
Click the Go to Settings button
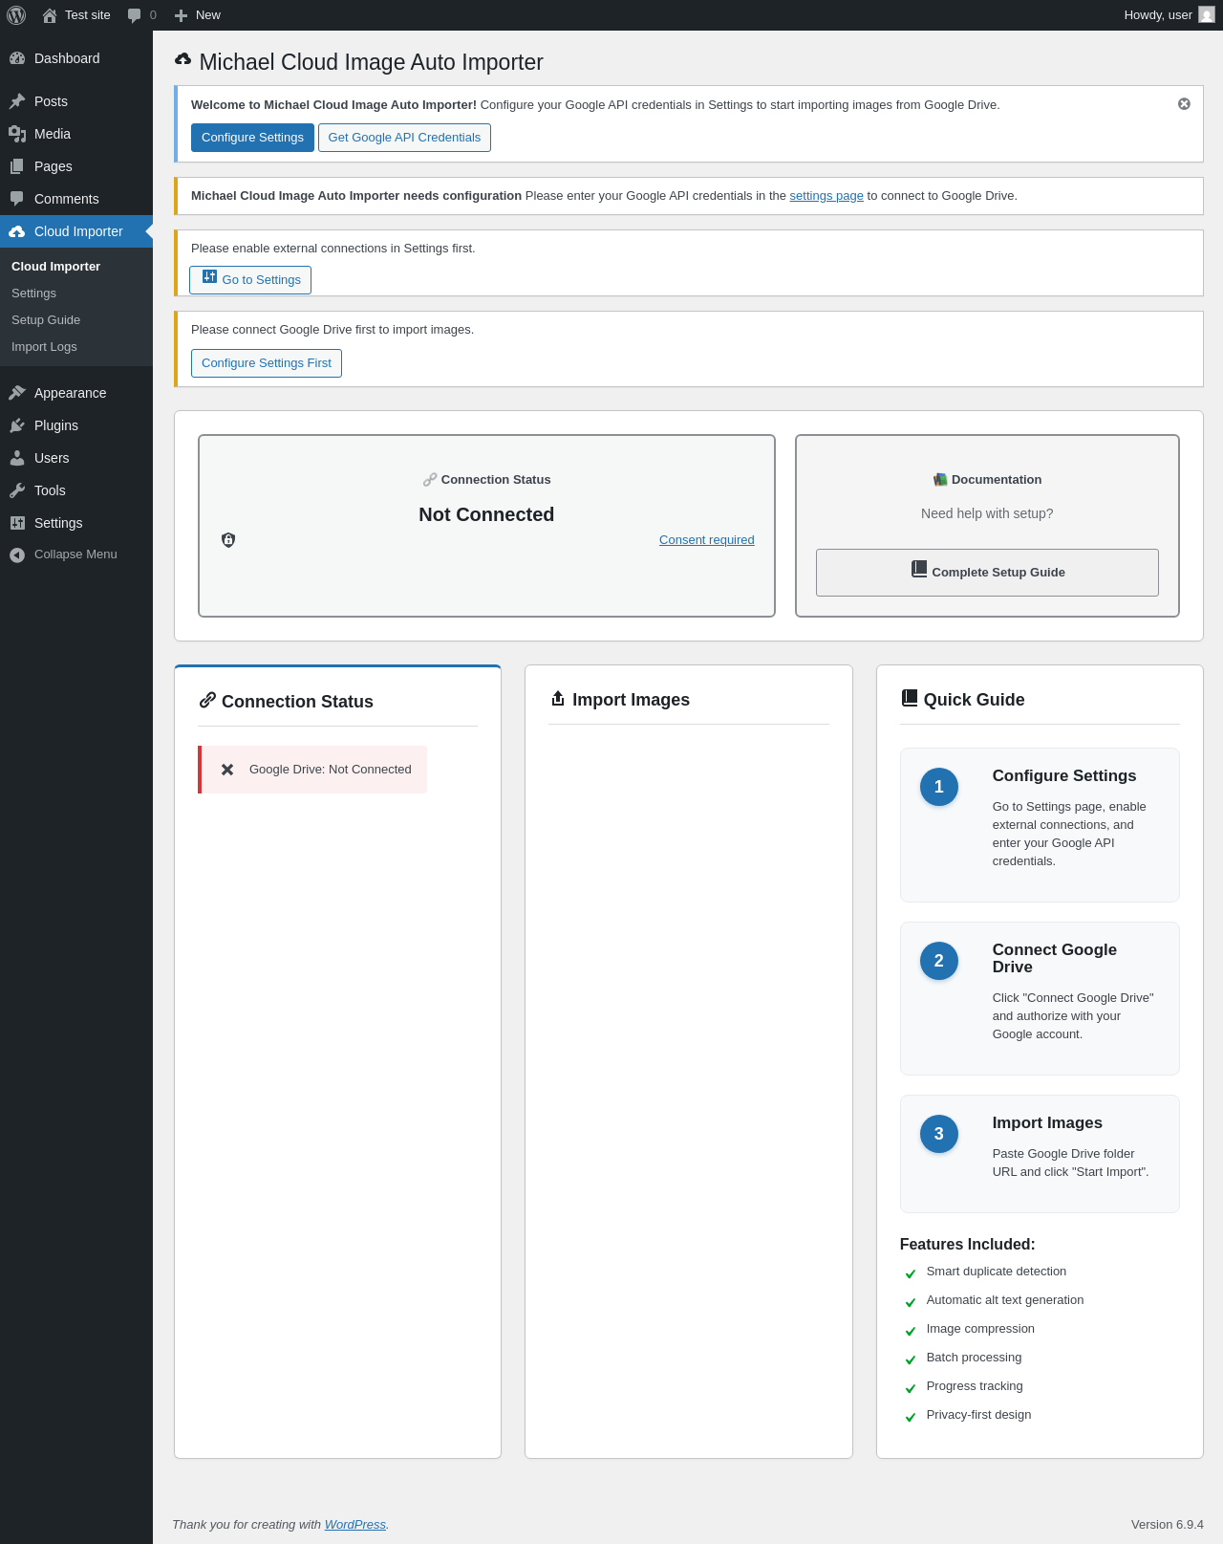[250, 280]
